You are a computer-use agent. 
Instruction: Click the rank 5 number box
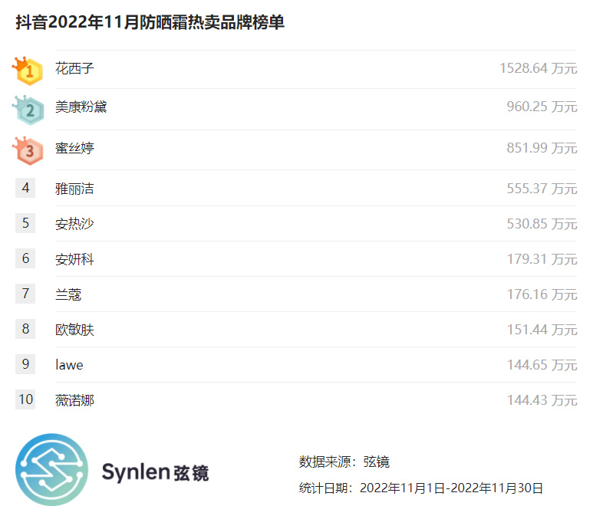[25, 223]
